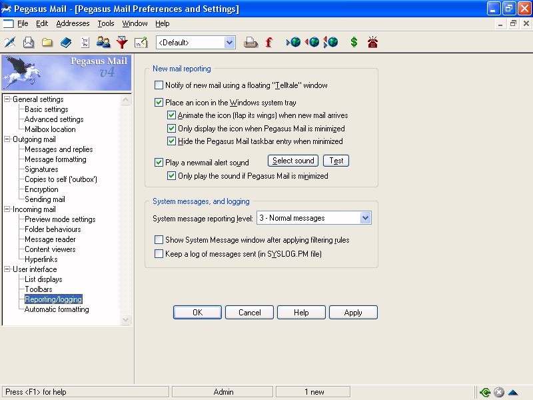Open the Edit menu

(x=42, y=23)
